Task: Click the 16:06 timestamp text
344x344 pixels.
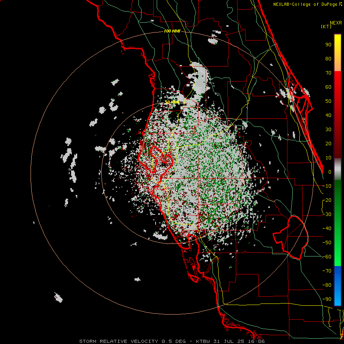Action: point(257,341)
